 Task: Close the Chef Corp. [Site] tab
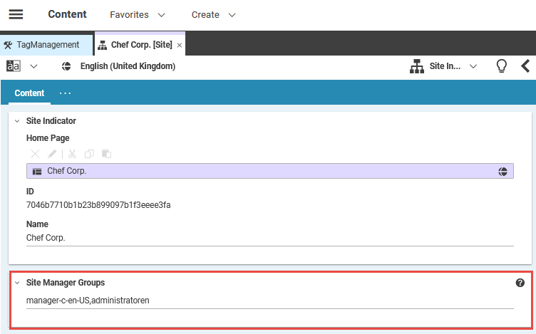tap(180, 45)
